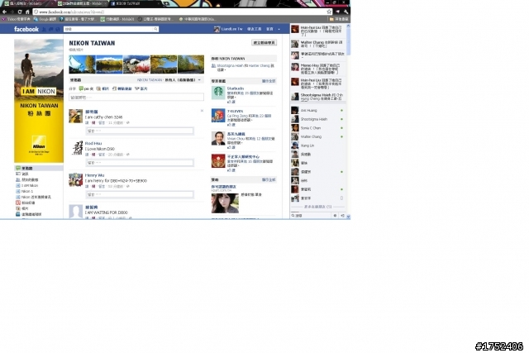Reload the page with the refresh icon

[x=20, y=12]
